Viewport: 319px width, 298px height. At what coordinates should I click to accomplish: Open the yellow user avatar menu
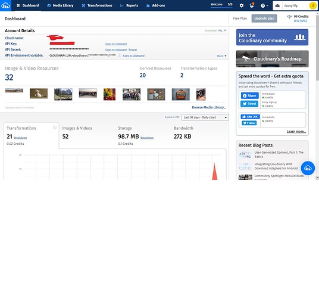pyautogui.click(x=312, y=5)
